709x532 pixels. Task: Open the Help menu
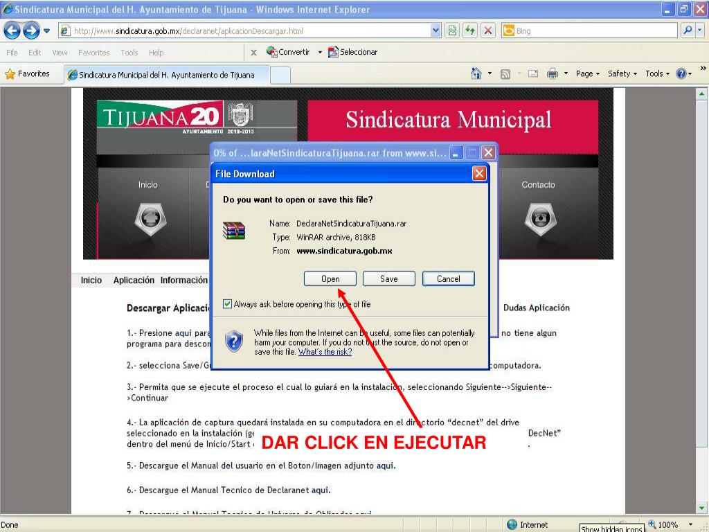pos(156,53)
